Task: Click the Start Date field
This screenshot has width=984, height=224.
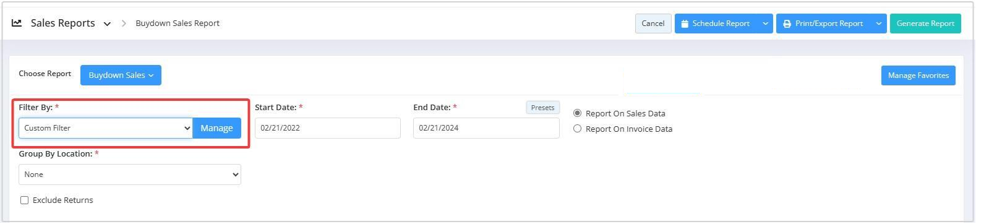Action: 328,128
